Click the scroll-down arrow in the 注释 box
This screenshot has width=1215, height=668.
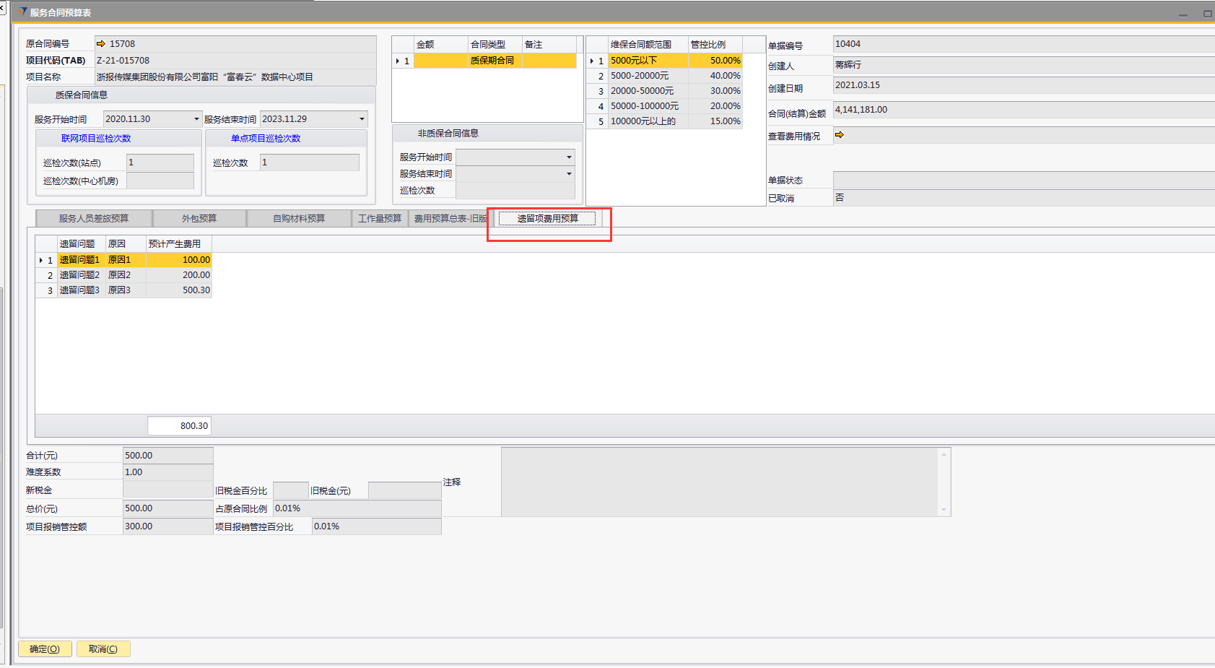944,510
